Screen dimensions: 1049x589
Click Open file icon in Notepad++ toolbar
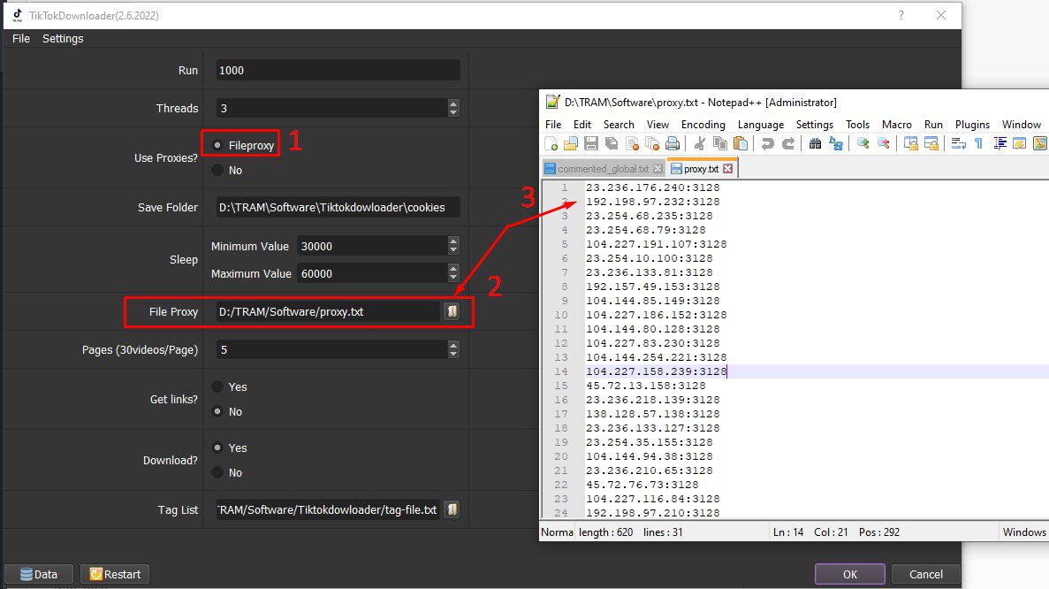[571, 144]
